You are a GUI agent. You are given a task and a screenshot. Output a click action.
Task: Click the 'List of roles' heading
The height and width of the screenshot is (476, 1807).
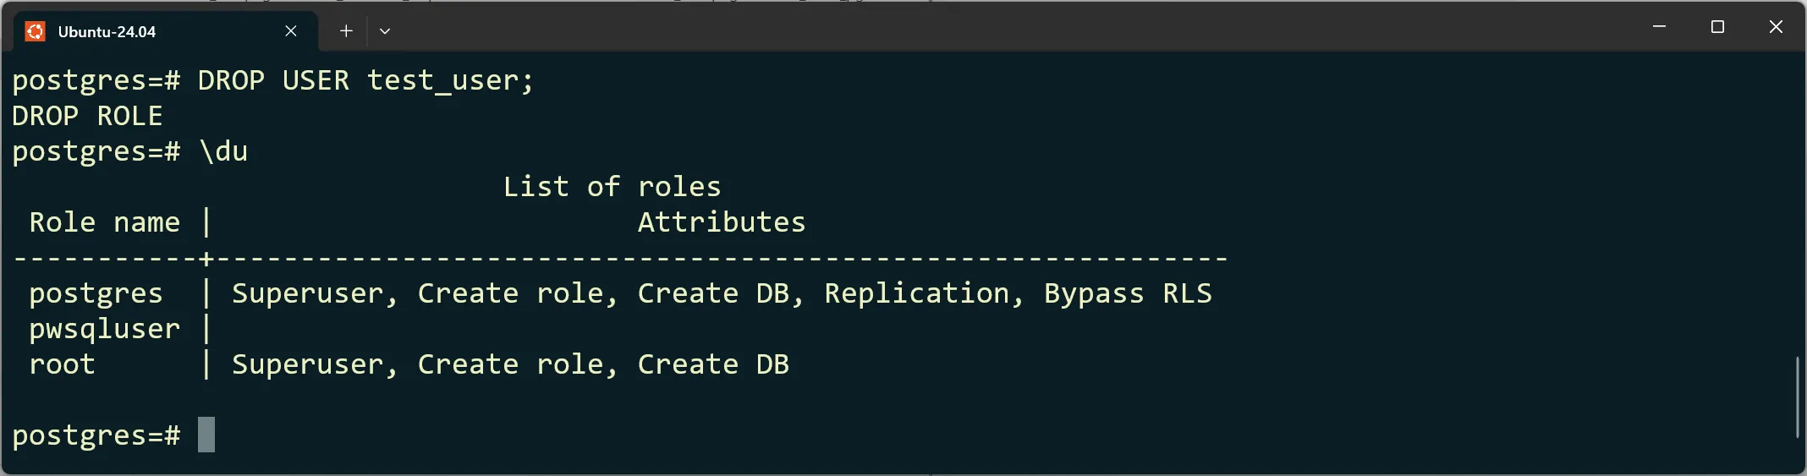pyautogui.click(x=612, y=187)
